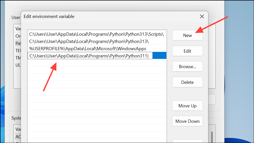The image size is (254, 143).
Task: Select the background 'TEI' user variable row
Action: pos(18,51)
